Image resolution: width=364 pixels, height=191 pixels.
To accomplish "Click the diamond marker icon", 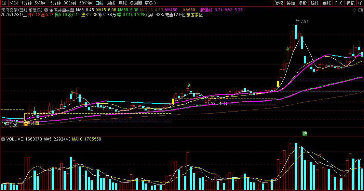I will (x=354, y=10).
